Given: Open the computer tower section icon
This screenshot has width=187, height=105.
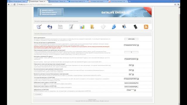Looking at the screenshot, I should click(124, 27).
